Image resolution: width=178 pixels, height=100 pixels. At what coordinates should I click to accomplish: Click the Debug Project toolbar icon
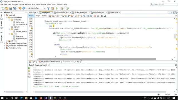pos(62,8)
